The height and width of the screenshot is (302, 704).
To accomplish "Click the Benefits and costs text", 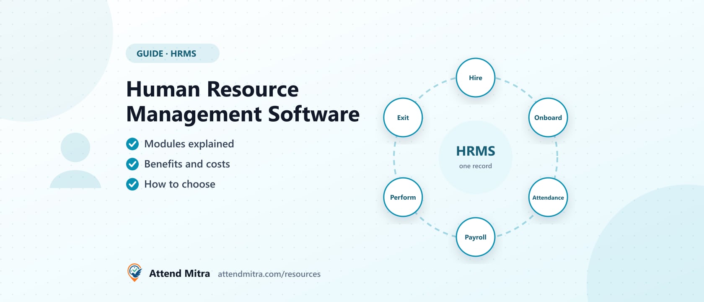I will [x=187, y=164].
